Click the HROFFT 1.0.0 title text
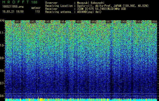The height and width of the screenshot is (101, 159). pos(20,2)
